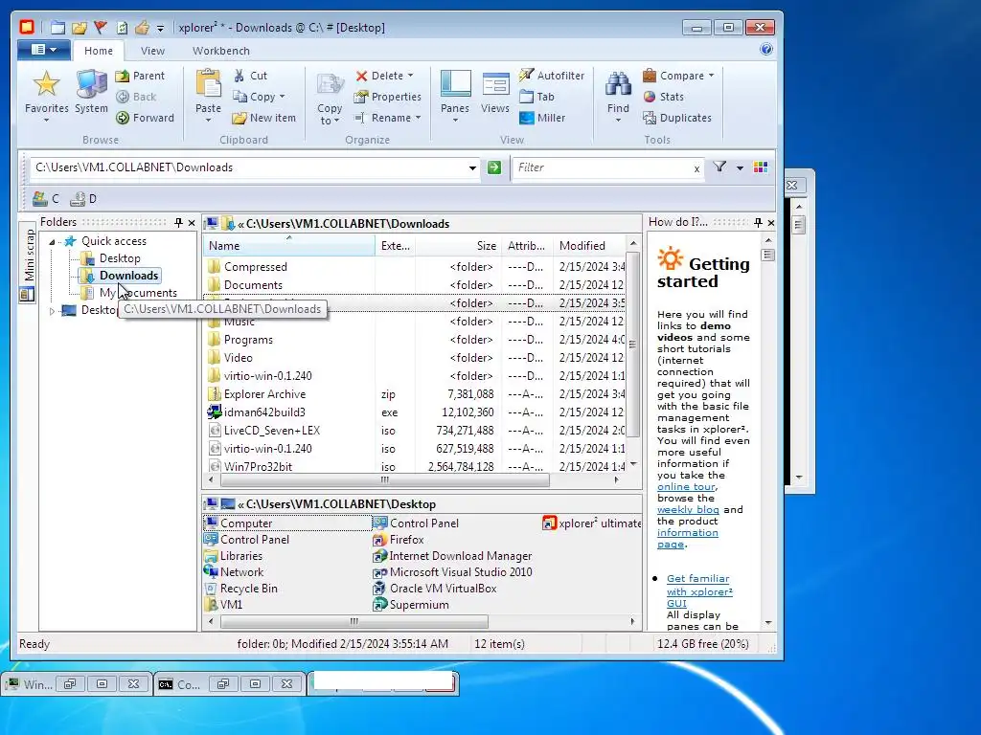Open drive C

(x=46, y=199)
